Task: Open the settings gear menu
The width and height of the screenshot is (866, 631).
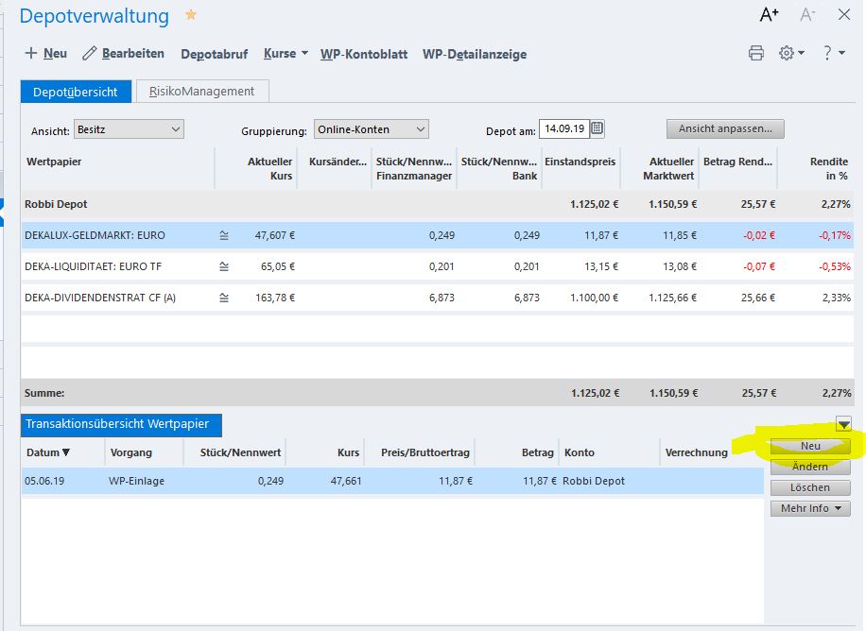Action: click(791, 54)
